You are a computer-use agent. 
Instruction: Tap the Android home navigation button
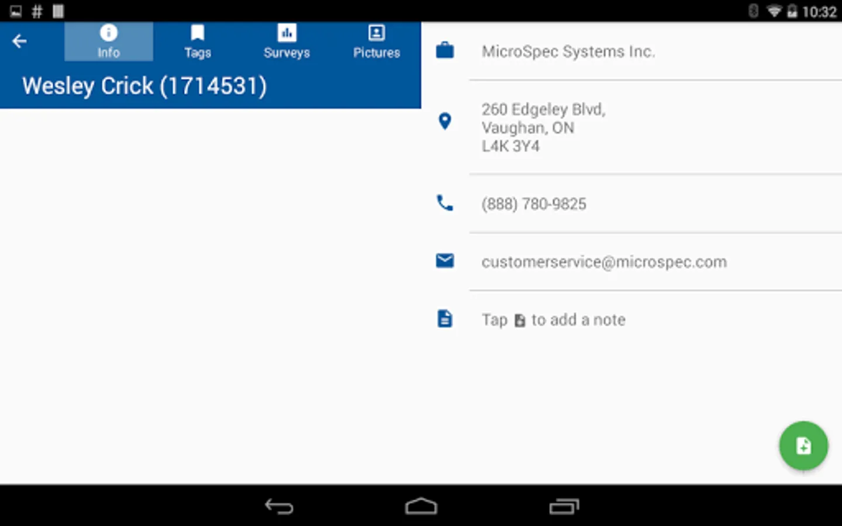click(421, 506)
